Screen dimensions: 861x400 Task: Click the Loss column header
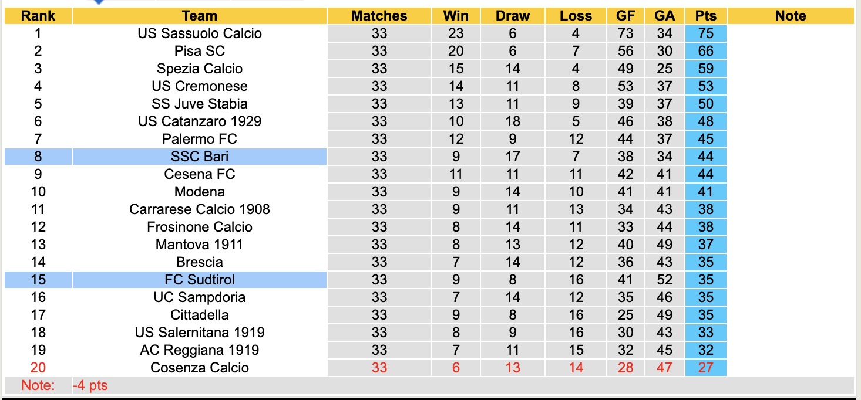[x=576, y=16]
